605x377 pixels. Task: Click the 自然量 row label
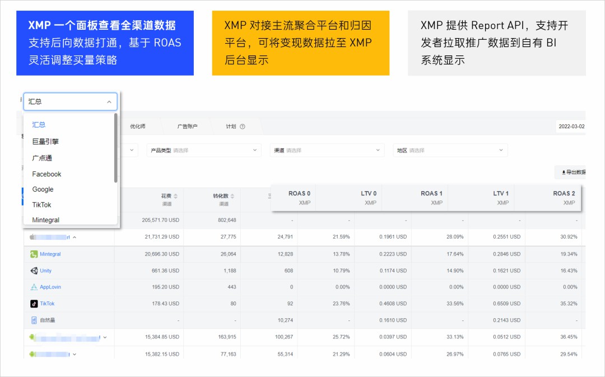[48, 320]
